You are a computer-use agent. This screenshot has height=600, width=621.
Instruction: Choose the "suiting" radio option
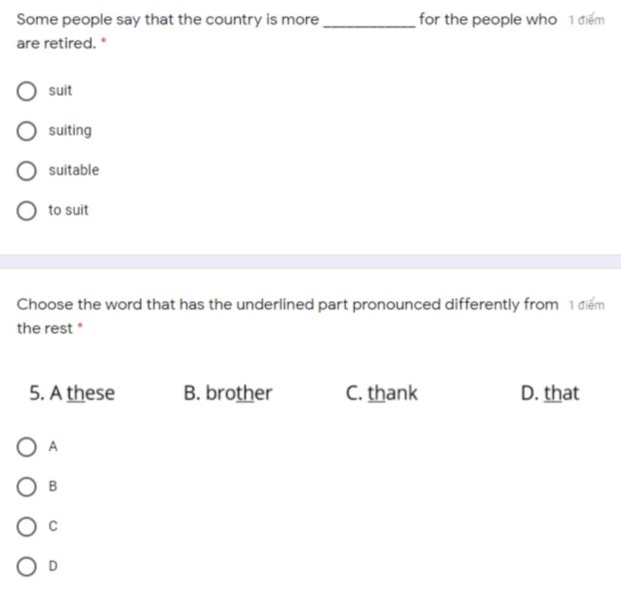point(27,131)
